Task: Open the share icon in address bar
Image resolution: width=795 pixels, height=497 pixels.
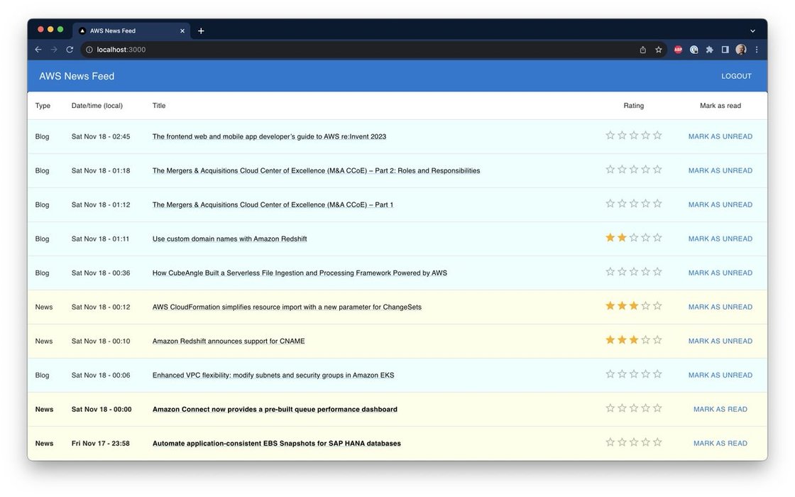Action: pos(643,50)
